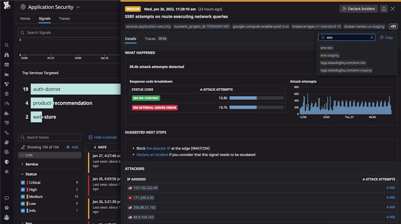
Task: Focus the Search Signals input
Action: [69, 33]
